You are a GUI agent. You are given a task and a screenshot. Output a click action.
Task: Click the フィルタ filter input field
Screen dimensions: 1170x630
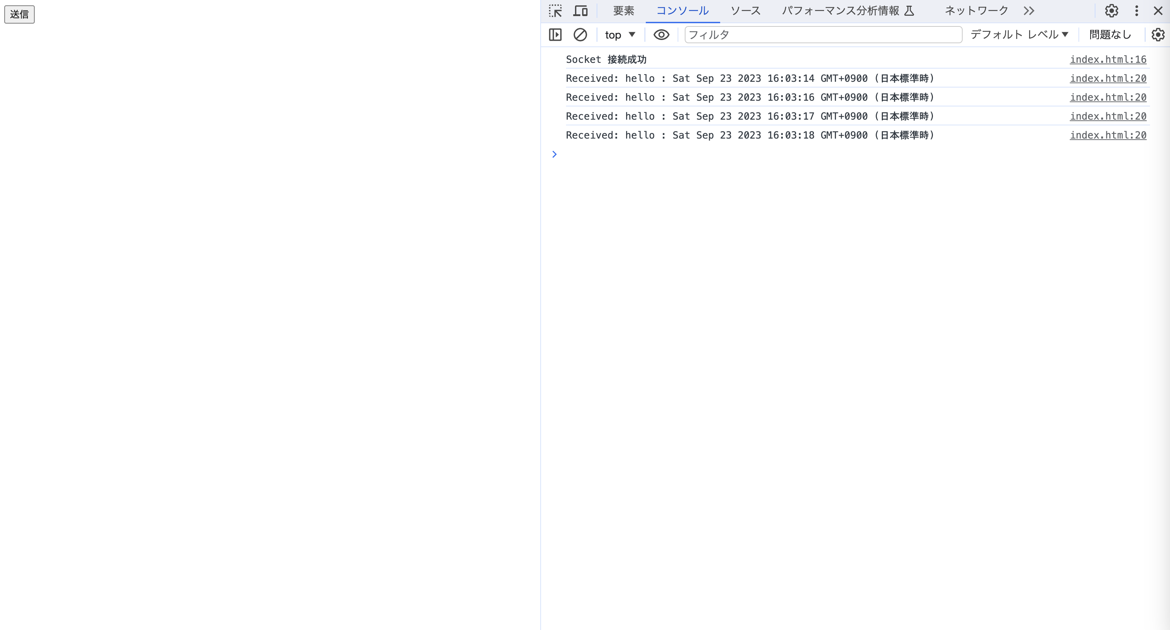click(822, 35)
